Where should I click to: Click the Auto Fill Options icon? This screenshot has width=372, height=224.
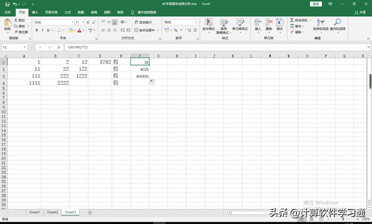tap(152, 82)
